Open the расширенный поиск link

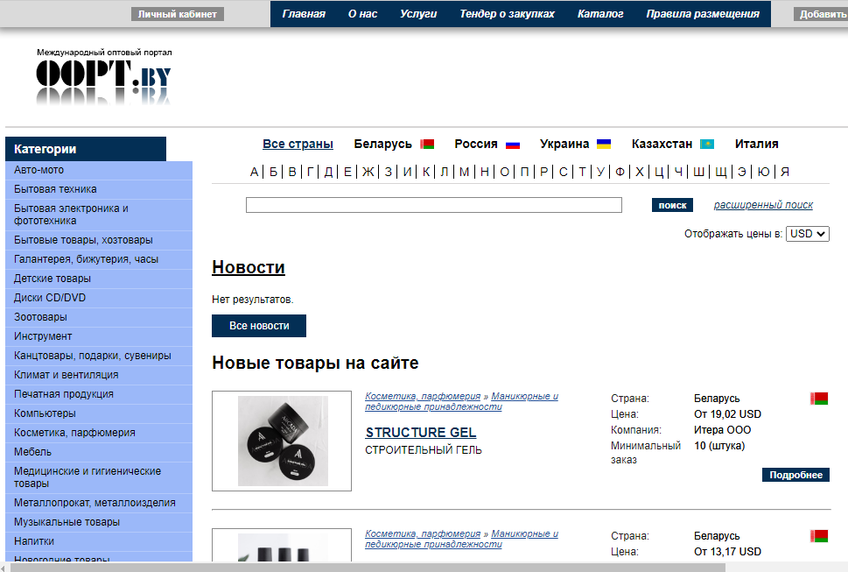[x=763, y=205]
